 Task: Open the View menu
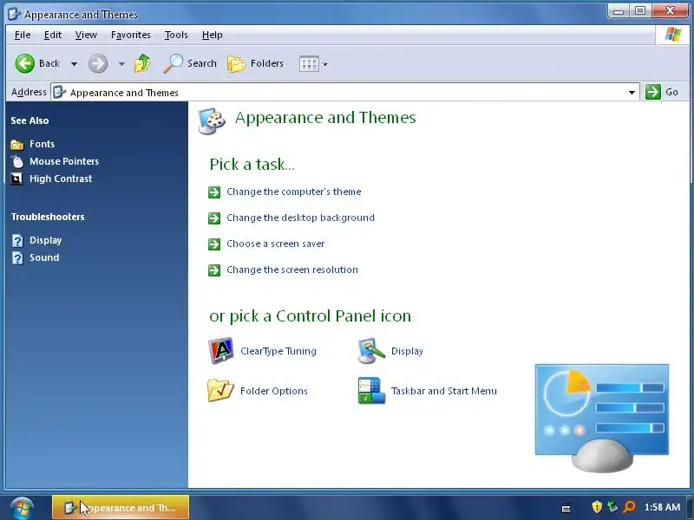[86, 35]
